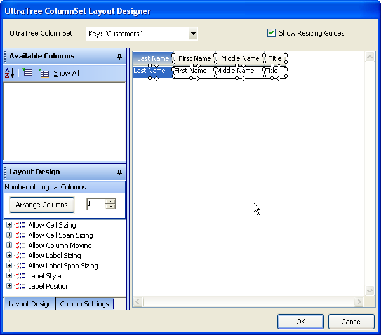Expand the Allow Label Sizing node
381x335 pixels.
point(9,256)
